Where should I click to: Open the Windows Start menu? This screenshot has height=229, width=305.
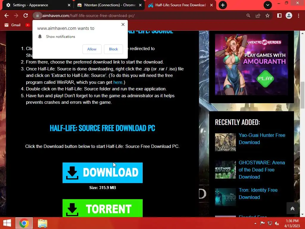pos(7,223)
